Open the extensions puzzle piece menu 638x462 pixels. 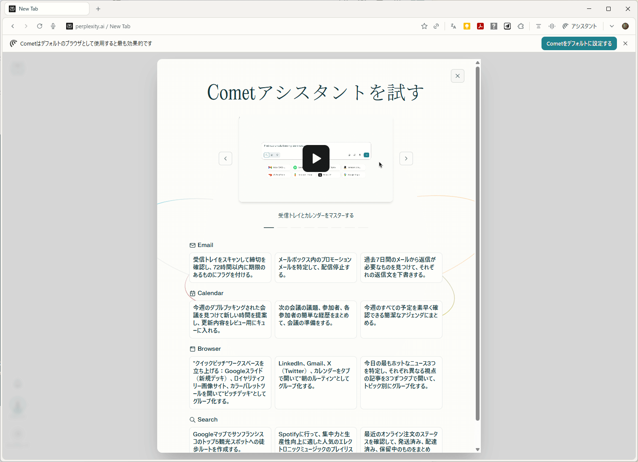521,26
